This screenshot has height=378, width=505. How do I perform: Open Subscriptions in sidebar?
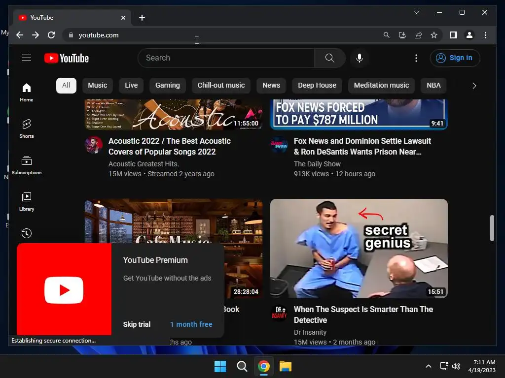[x=27, y=165]
